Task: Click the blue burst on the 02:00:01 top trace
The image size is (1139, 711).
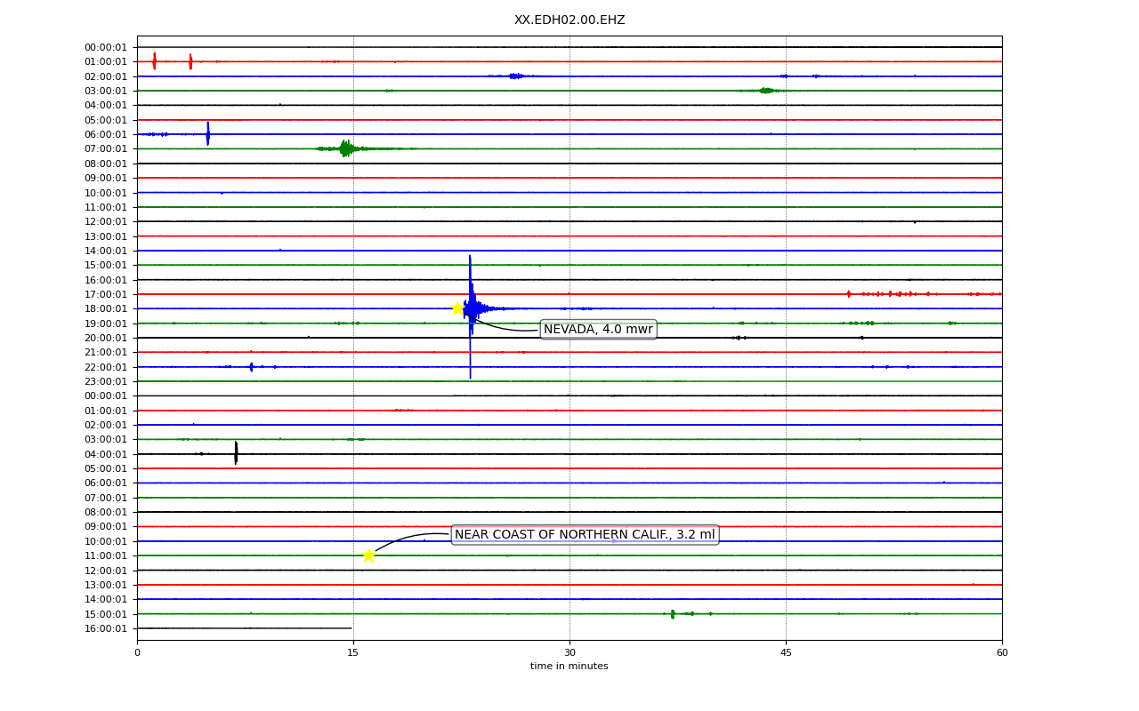Action: (x=516, y=76)
